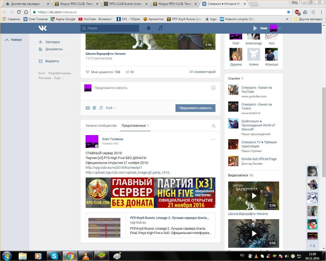Viewport: 326px width, 261px height.
Task: Like the post via Мне нравится heart
Action: point(88,72)
